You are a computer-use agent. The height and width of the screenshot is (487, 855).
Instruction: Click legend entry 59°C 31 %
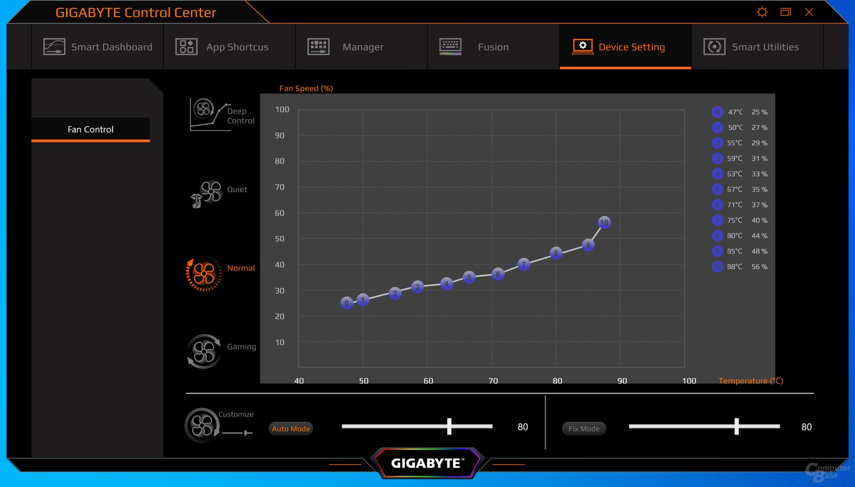[x=740, y=158]
